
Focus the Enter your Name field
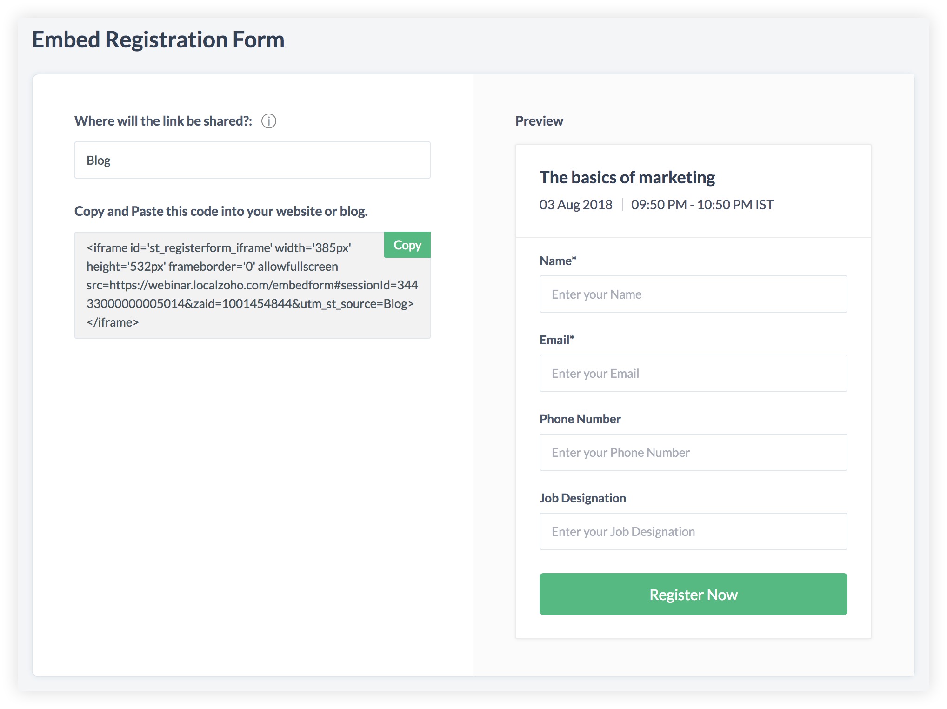pos(693,294)
